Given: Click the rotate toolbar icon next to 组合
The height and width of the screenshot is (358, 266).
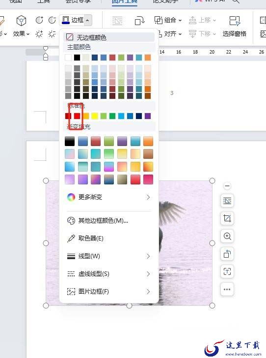Looking at the screenshot, I should click(x=139, y=21).
